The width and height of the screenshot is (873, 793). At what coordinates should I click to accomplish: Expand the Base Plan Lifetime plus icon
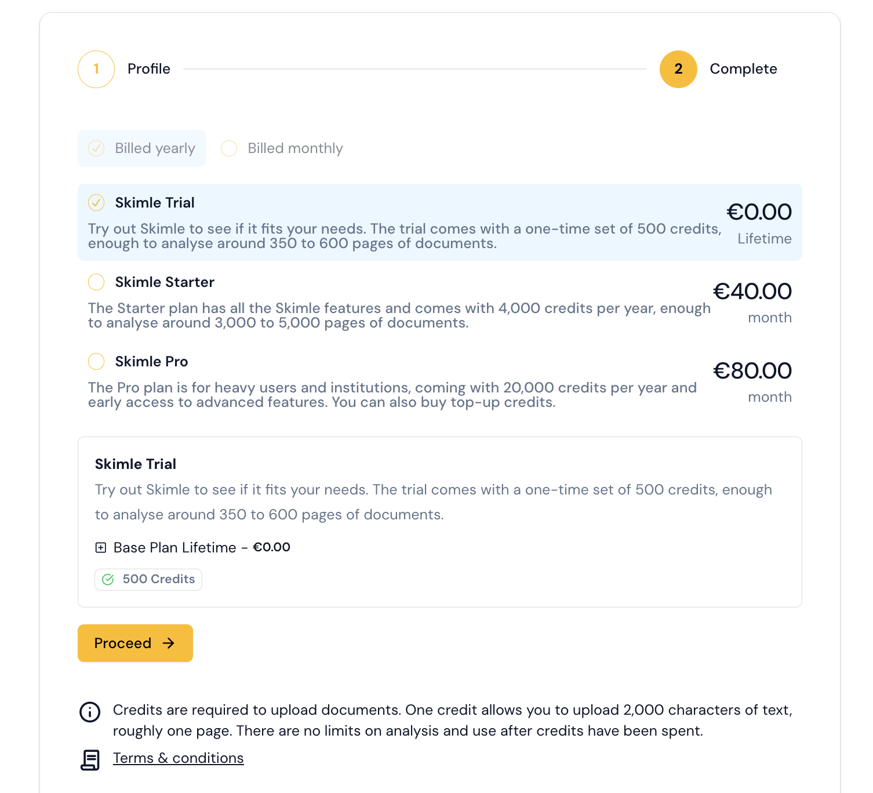point(101,548)
